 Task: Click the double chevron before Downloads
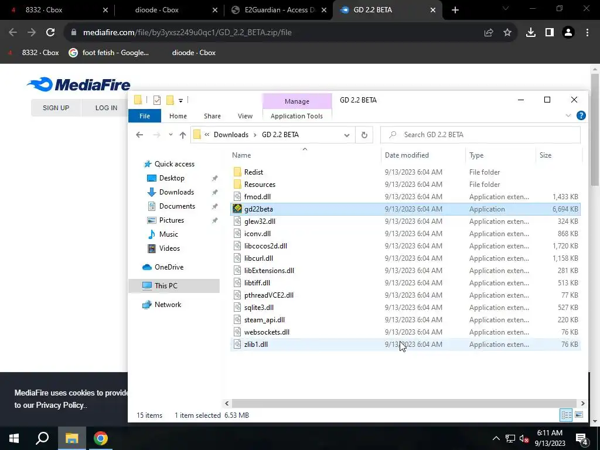pyautogui.click(x=207, y=135)
